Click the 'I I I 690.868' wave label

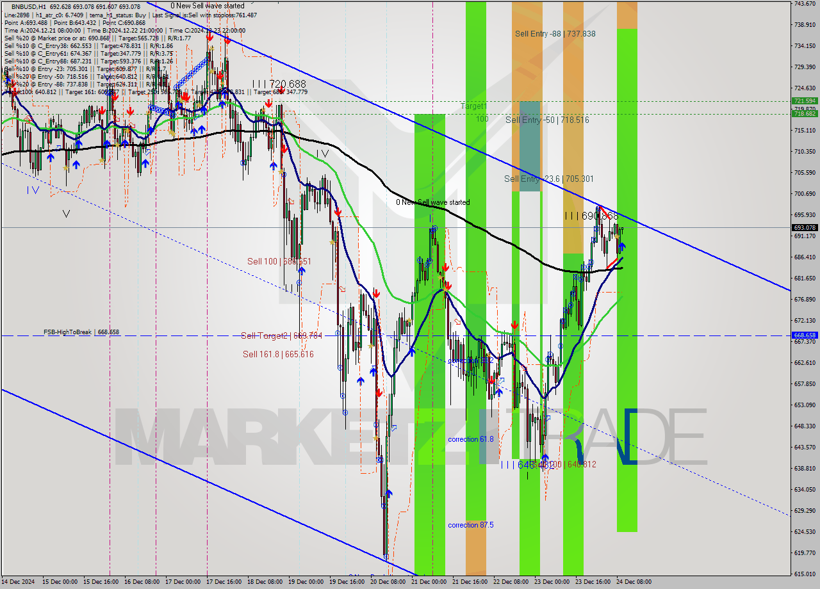[591, 216]
